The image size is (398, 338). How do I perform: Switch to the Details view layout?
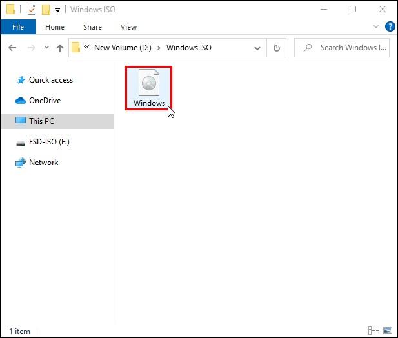373,331
